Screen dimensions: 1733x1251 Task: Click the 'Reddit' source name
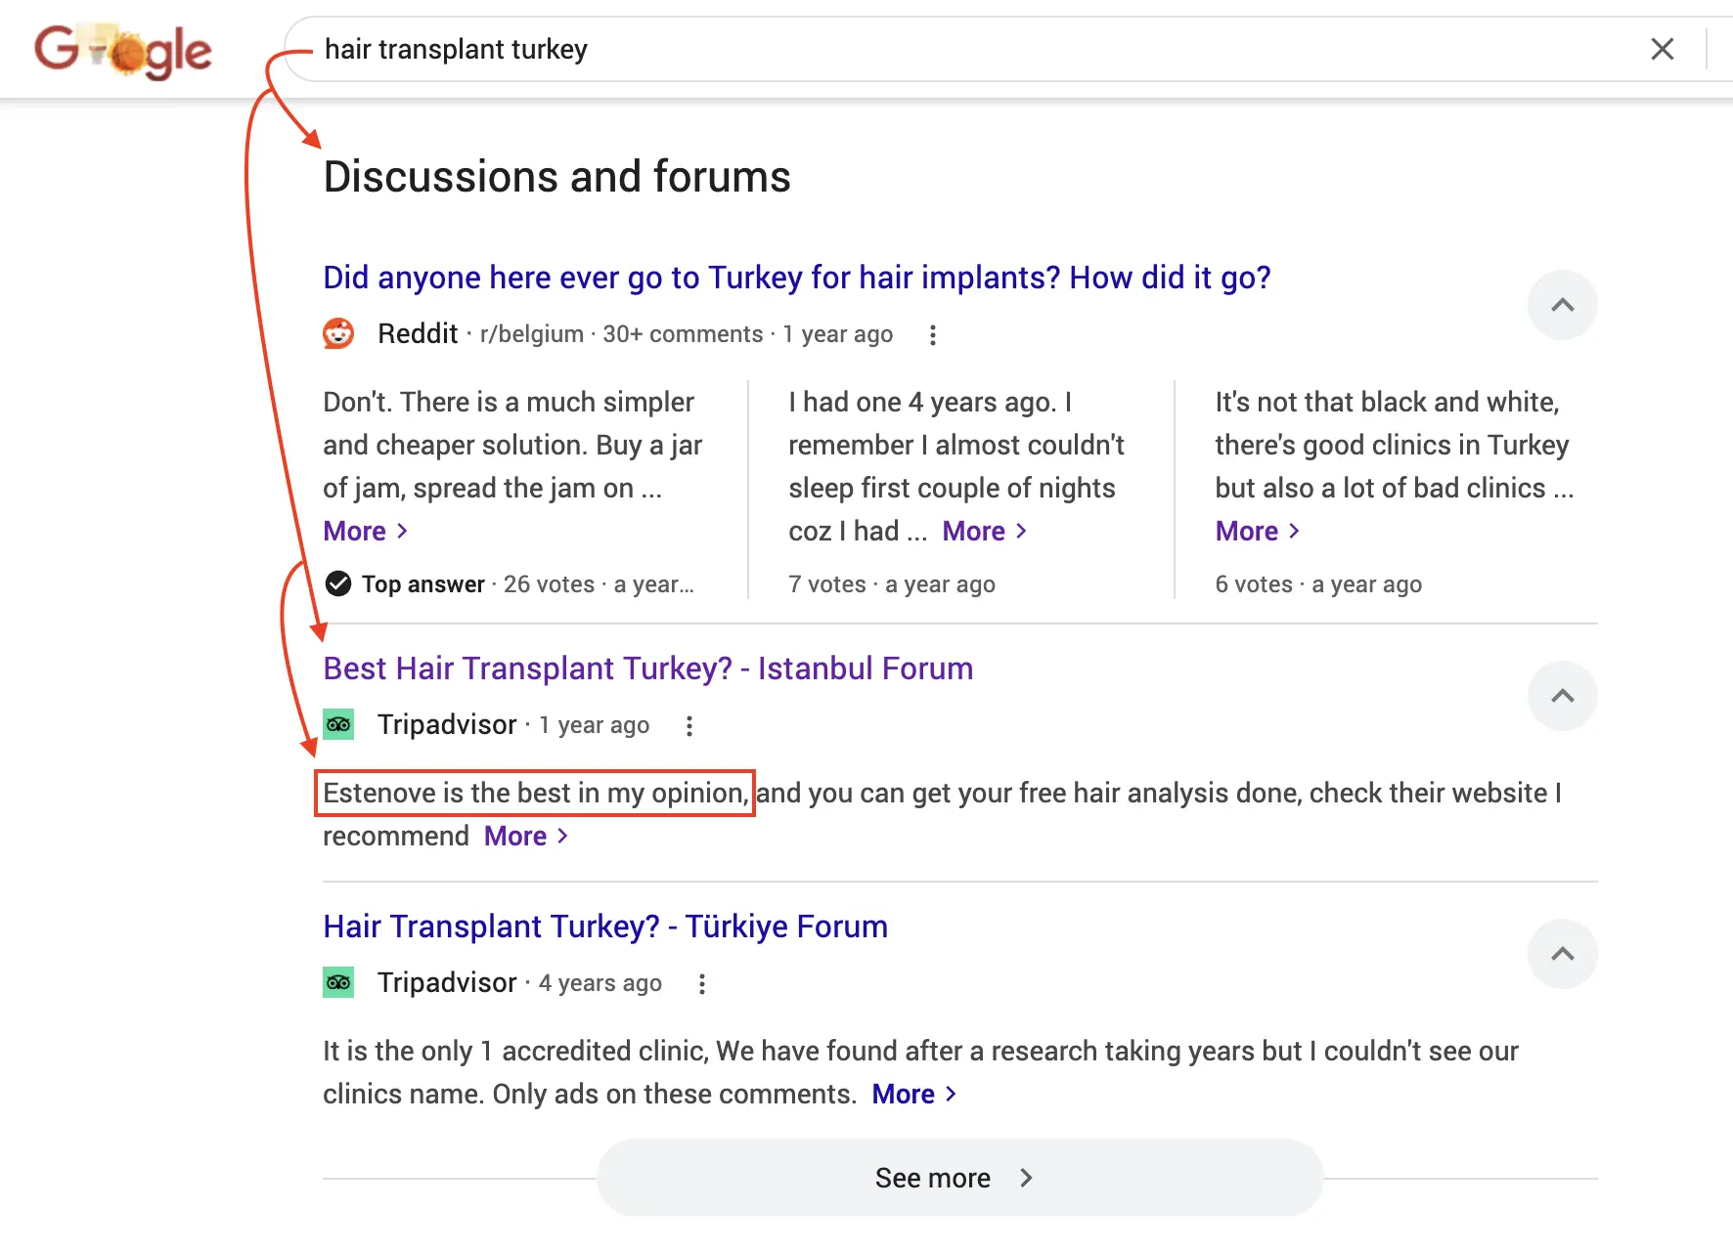tap(418, 333)
